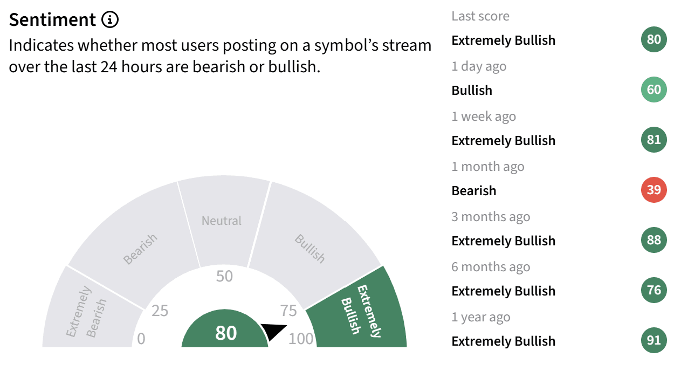Click the light green 60 score badge

click(x=654, y=90)
